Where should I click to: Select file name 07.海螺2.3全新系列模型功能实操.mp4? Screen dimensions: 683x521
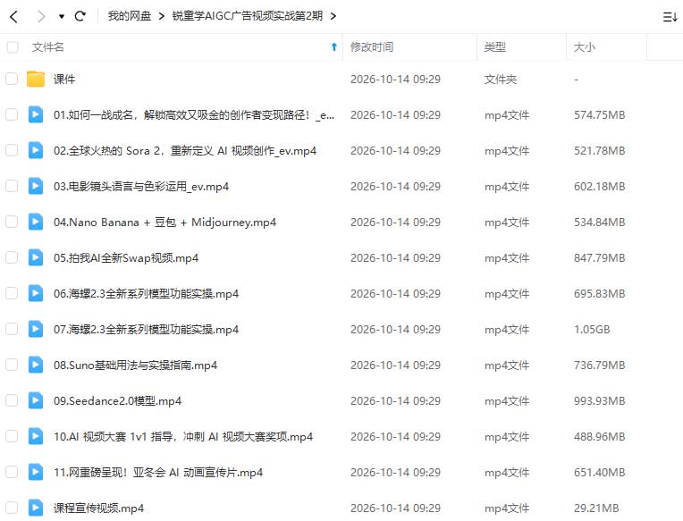click(146, 329)
